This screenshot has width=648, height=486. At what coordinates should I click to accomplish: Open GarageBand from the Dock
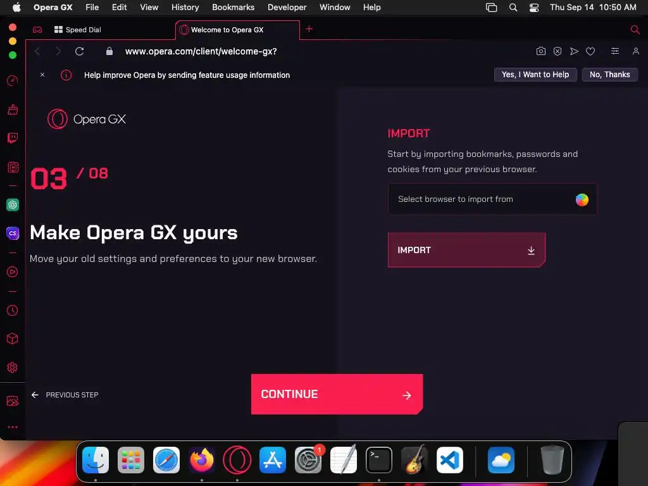(414, 460)
